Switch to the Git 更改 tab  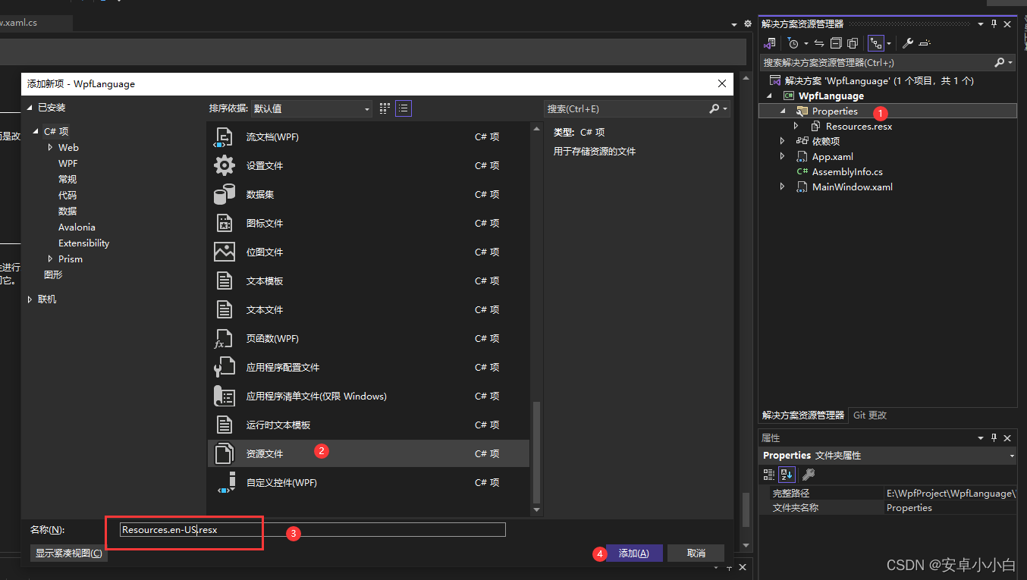coord(870,415)
